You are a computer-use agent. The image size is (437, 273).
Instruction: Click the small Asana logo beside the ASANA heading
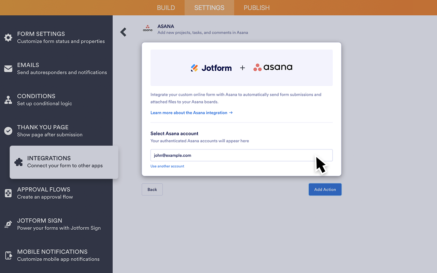click(147, 29)
